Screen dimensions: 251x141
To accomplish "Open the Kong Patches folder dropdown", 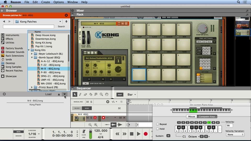I will click(60, 21).
